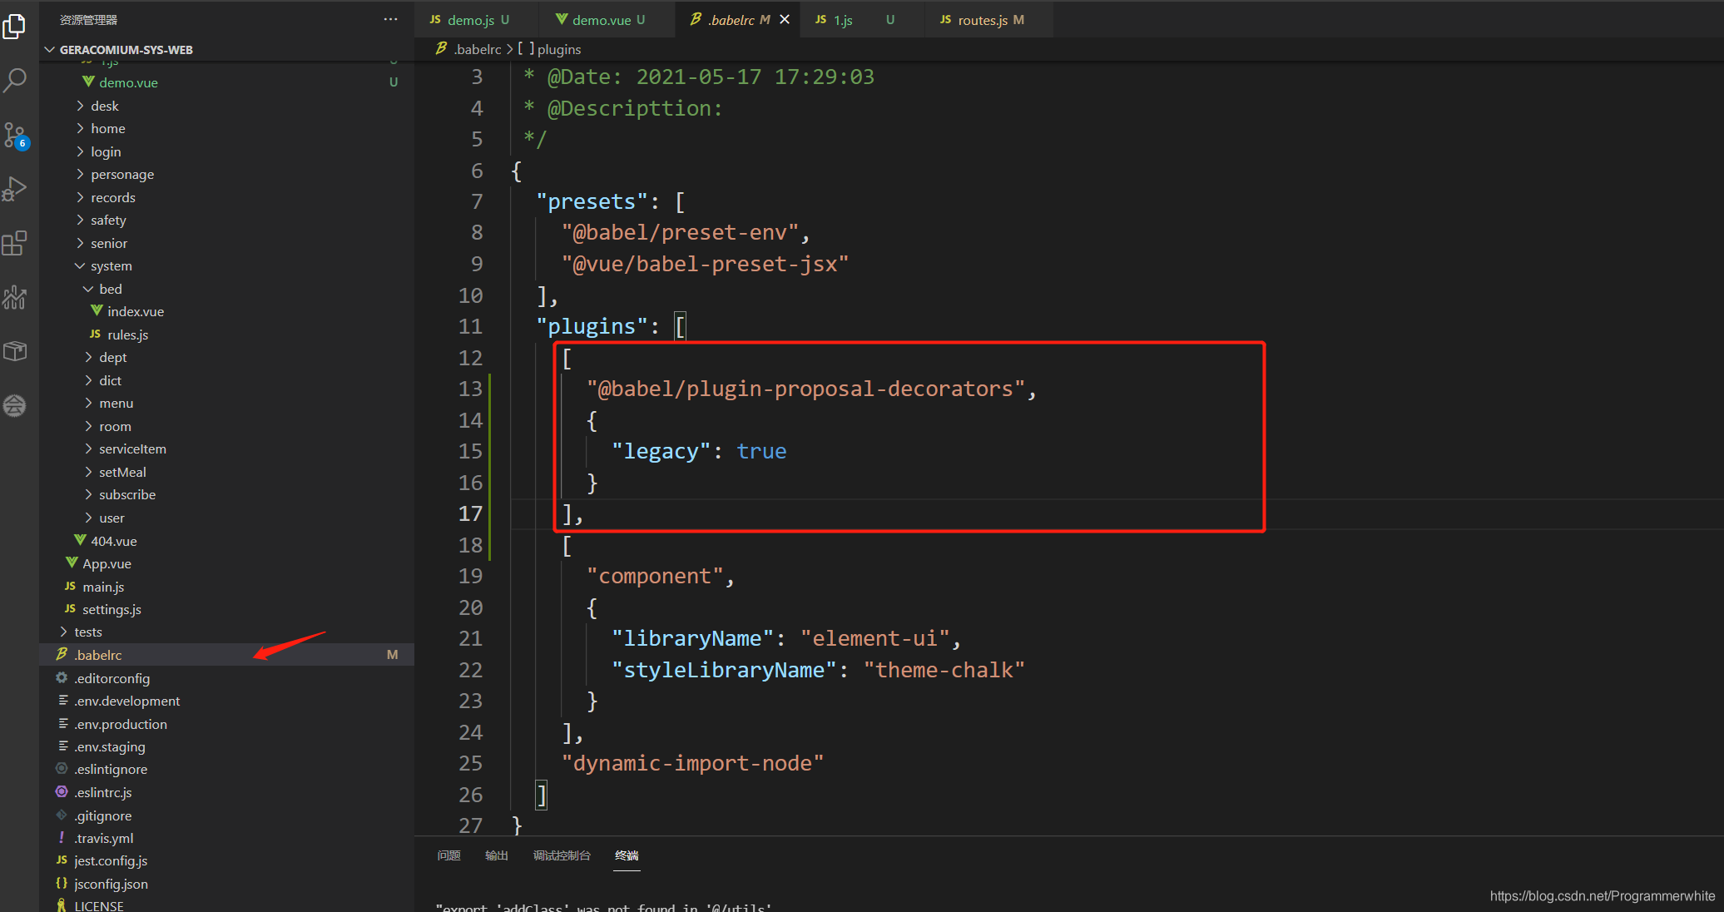This screenshot has height=912, width=1724.
Task: Open rules.js file in tree
Action: click(x=227, y=335)
